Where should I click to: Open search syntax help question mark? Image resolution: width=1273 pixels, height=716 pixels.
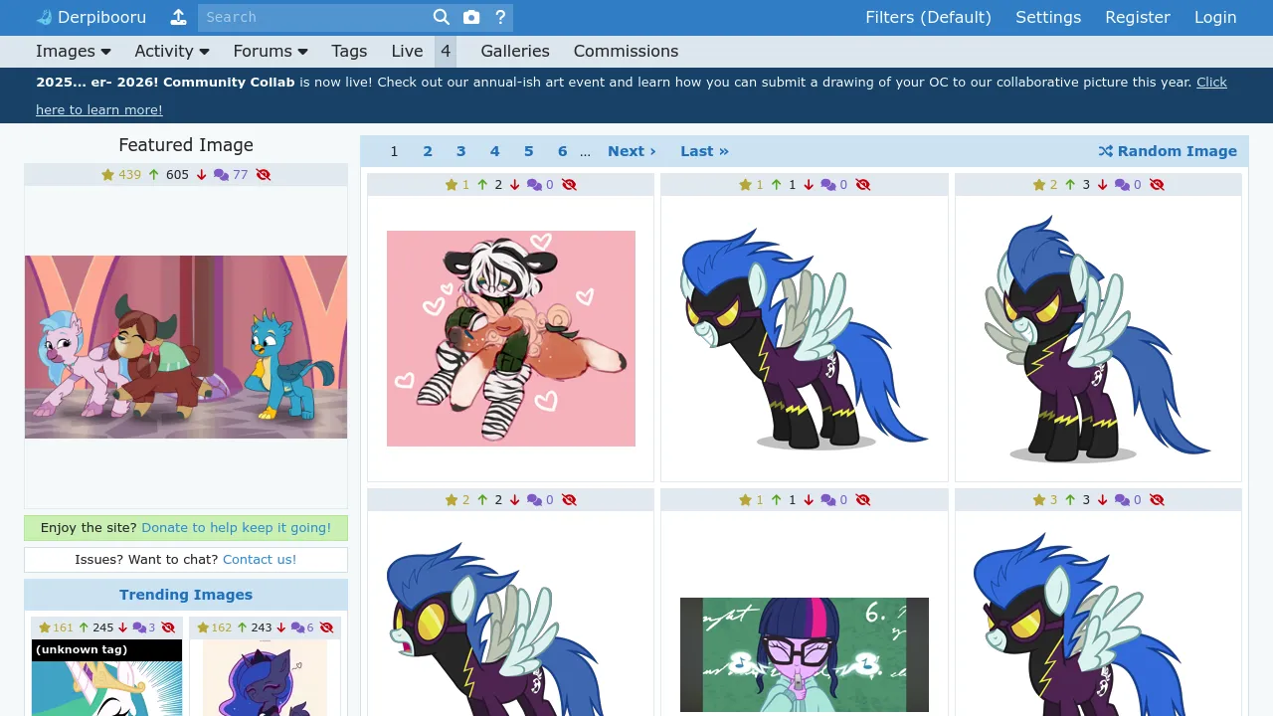point(500,17)
